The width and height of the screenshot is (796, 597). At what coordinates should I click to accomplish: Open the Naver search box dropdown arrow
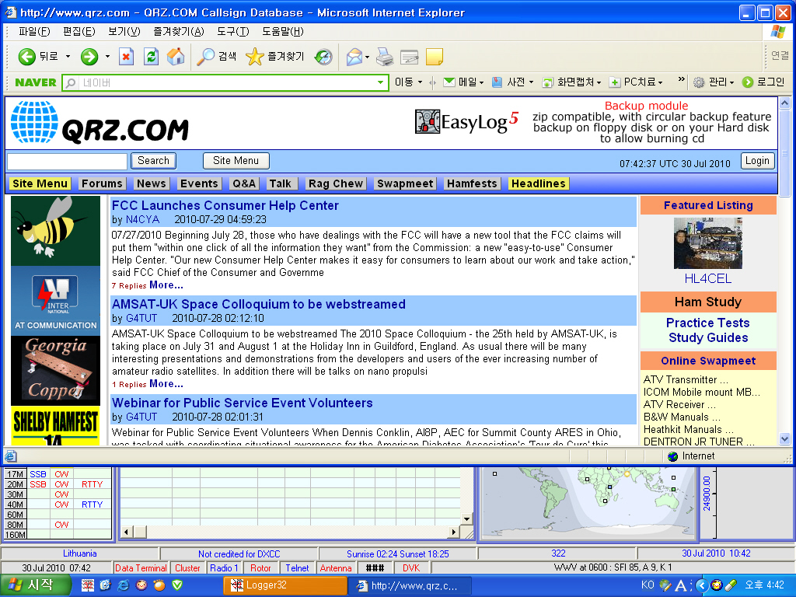click(x=381, y=82)
